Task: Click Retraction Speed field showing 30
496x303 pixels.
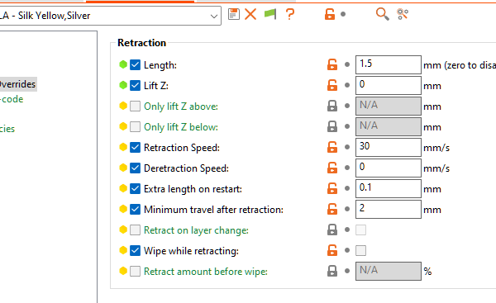Action: point(389,147)
